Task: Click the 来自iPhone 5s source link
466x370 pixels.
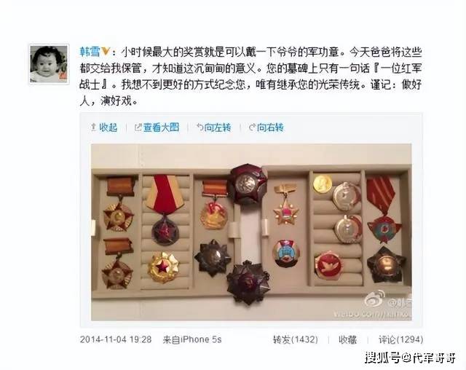Action: click(x=192, y=339)
